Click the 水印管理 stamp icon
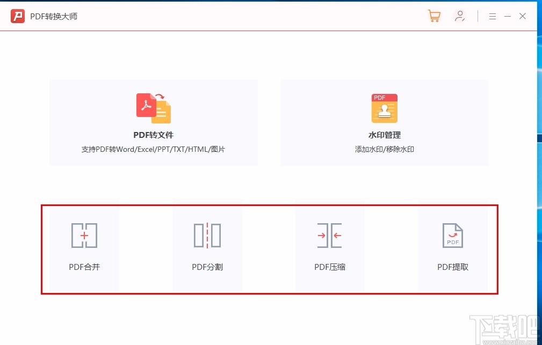The height and width of the screenshot is (345, 542). (385, 108)
